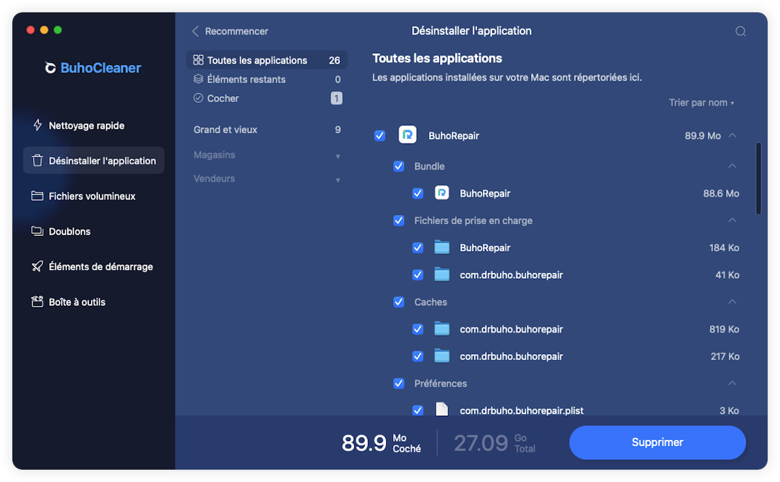Collapse Fichiers de prise en charge chevron
Screen dimensions: 780x482
733,221
